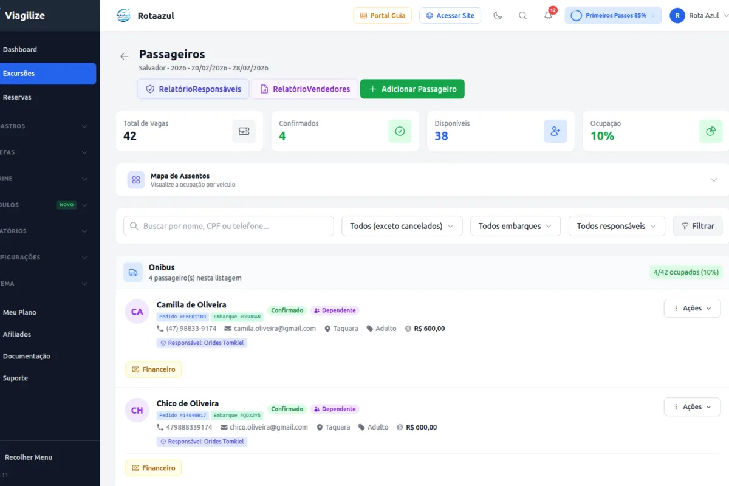729x486 pixels.
Task: Open the RelatórioVendedores report
Action: click(305, 89)
